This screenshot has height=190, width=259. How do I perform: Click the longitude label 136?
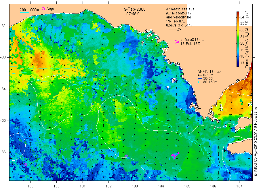click(x=213, y=186)
